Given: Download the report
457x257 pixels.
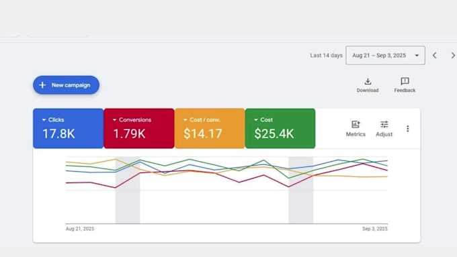Looking at the screenshot, I should tap(368, 85).
